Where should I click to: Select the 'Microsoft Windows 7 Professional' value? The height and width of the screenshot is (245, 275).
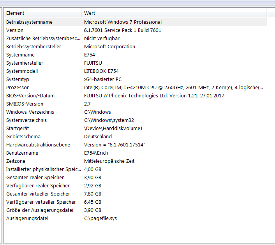(123, 22)
